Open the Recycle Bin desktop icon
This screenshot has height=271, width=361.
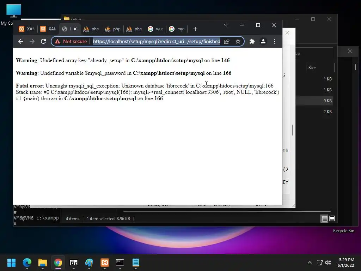click(343, 231)
